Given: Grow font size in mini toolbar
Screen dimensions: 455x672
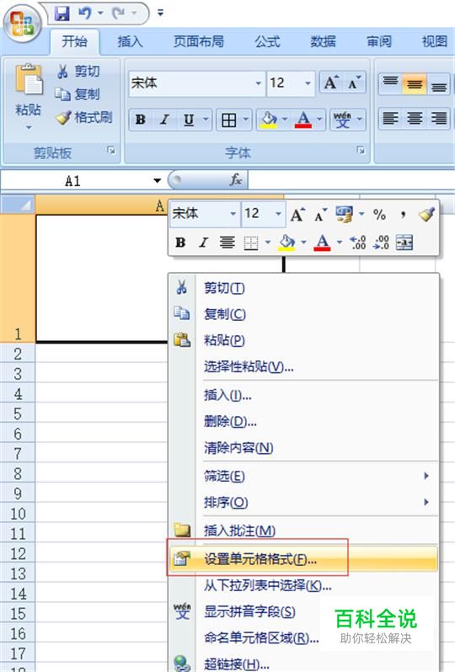Looking at the screenshot, I should tap(297, 214).
